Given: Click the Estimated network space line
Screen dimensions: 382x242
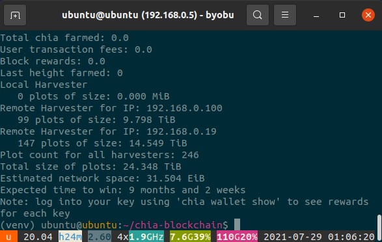Looking at the screenshot, I should tap(102, 178).
